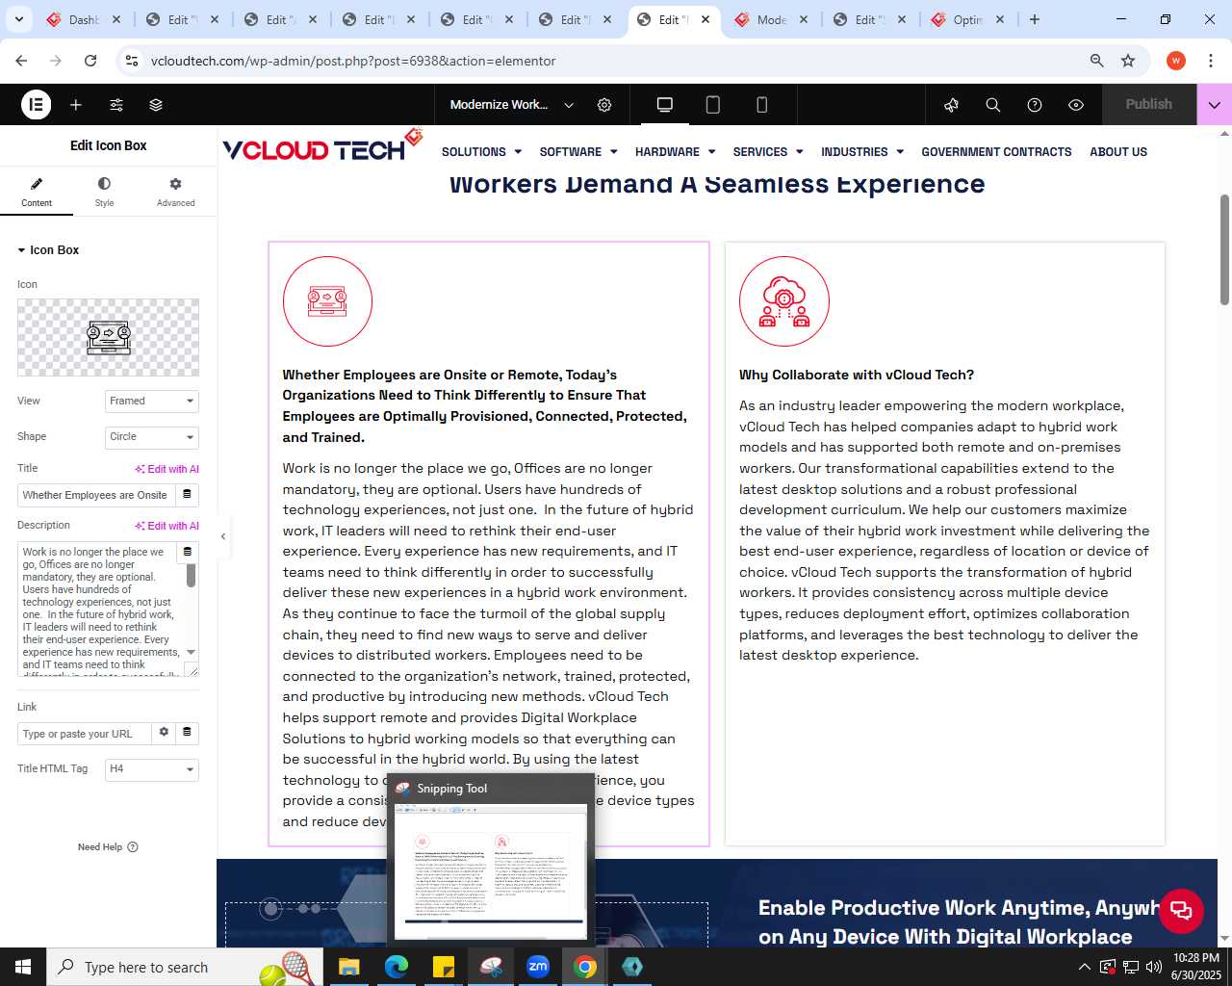Open Windows Start menu
This screenshot has height=986, width=1232.
(x=23, y=967)
